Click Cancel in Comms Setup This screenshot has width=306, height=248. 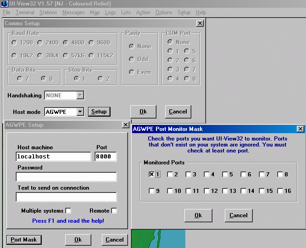(x=178, y=112)
